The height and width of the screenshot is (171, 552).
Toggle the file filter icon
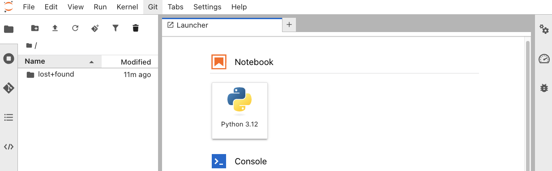coord(116,28)
